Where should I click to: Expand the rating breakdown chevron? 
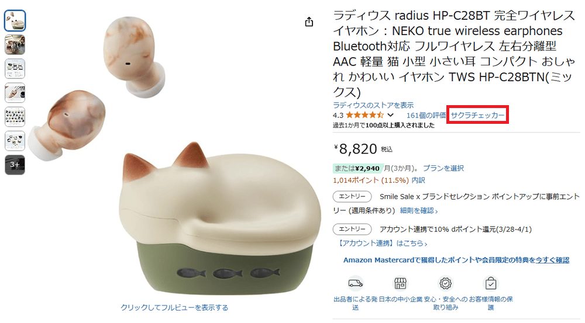(390, 115)
